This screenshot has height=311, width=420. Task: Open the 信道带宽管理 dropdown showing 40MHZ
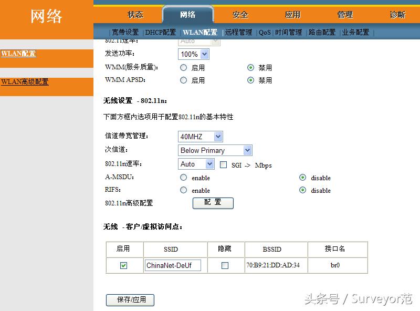[x=200, y=136]
